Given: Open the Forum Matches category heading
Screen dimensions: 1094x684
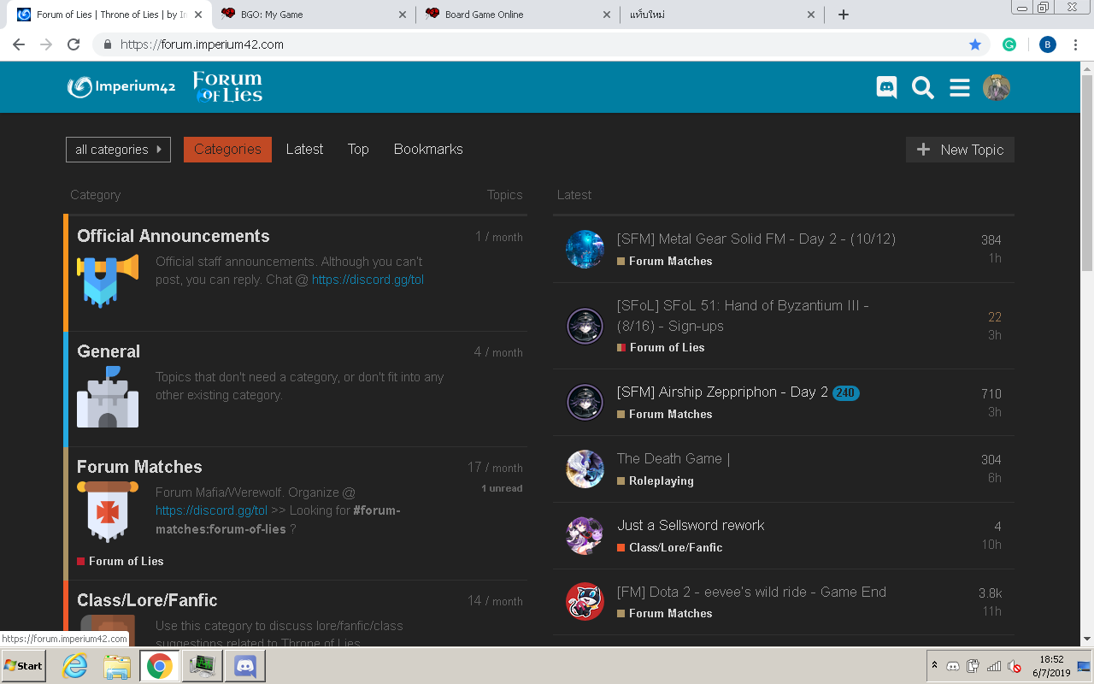Looking at the screenshot, I should 139,467.
